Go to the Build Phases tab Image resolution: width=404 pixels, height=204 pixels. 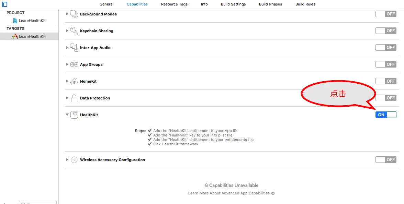pyautogui.click(x=271, y=4)
